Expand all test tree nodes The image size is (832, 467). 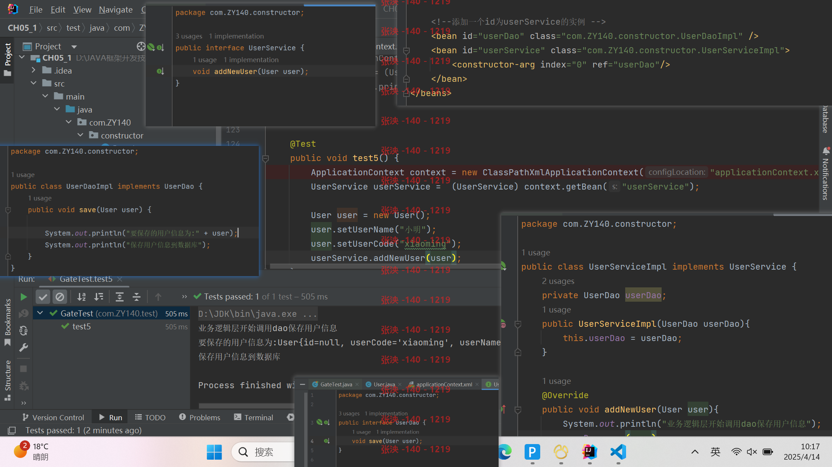coord(119,296)
